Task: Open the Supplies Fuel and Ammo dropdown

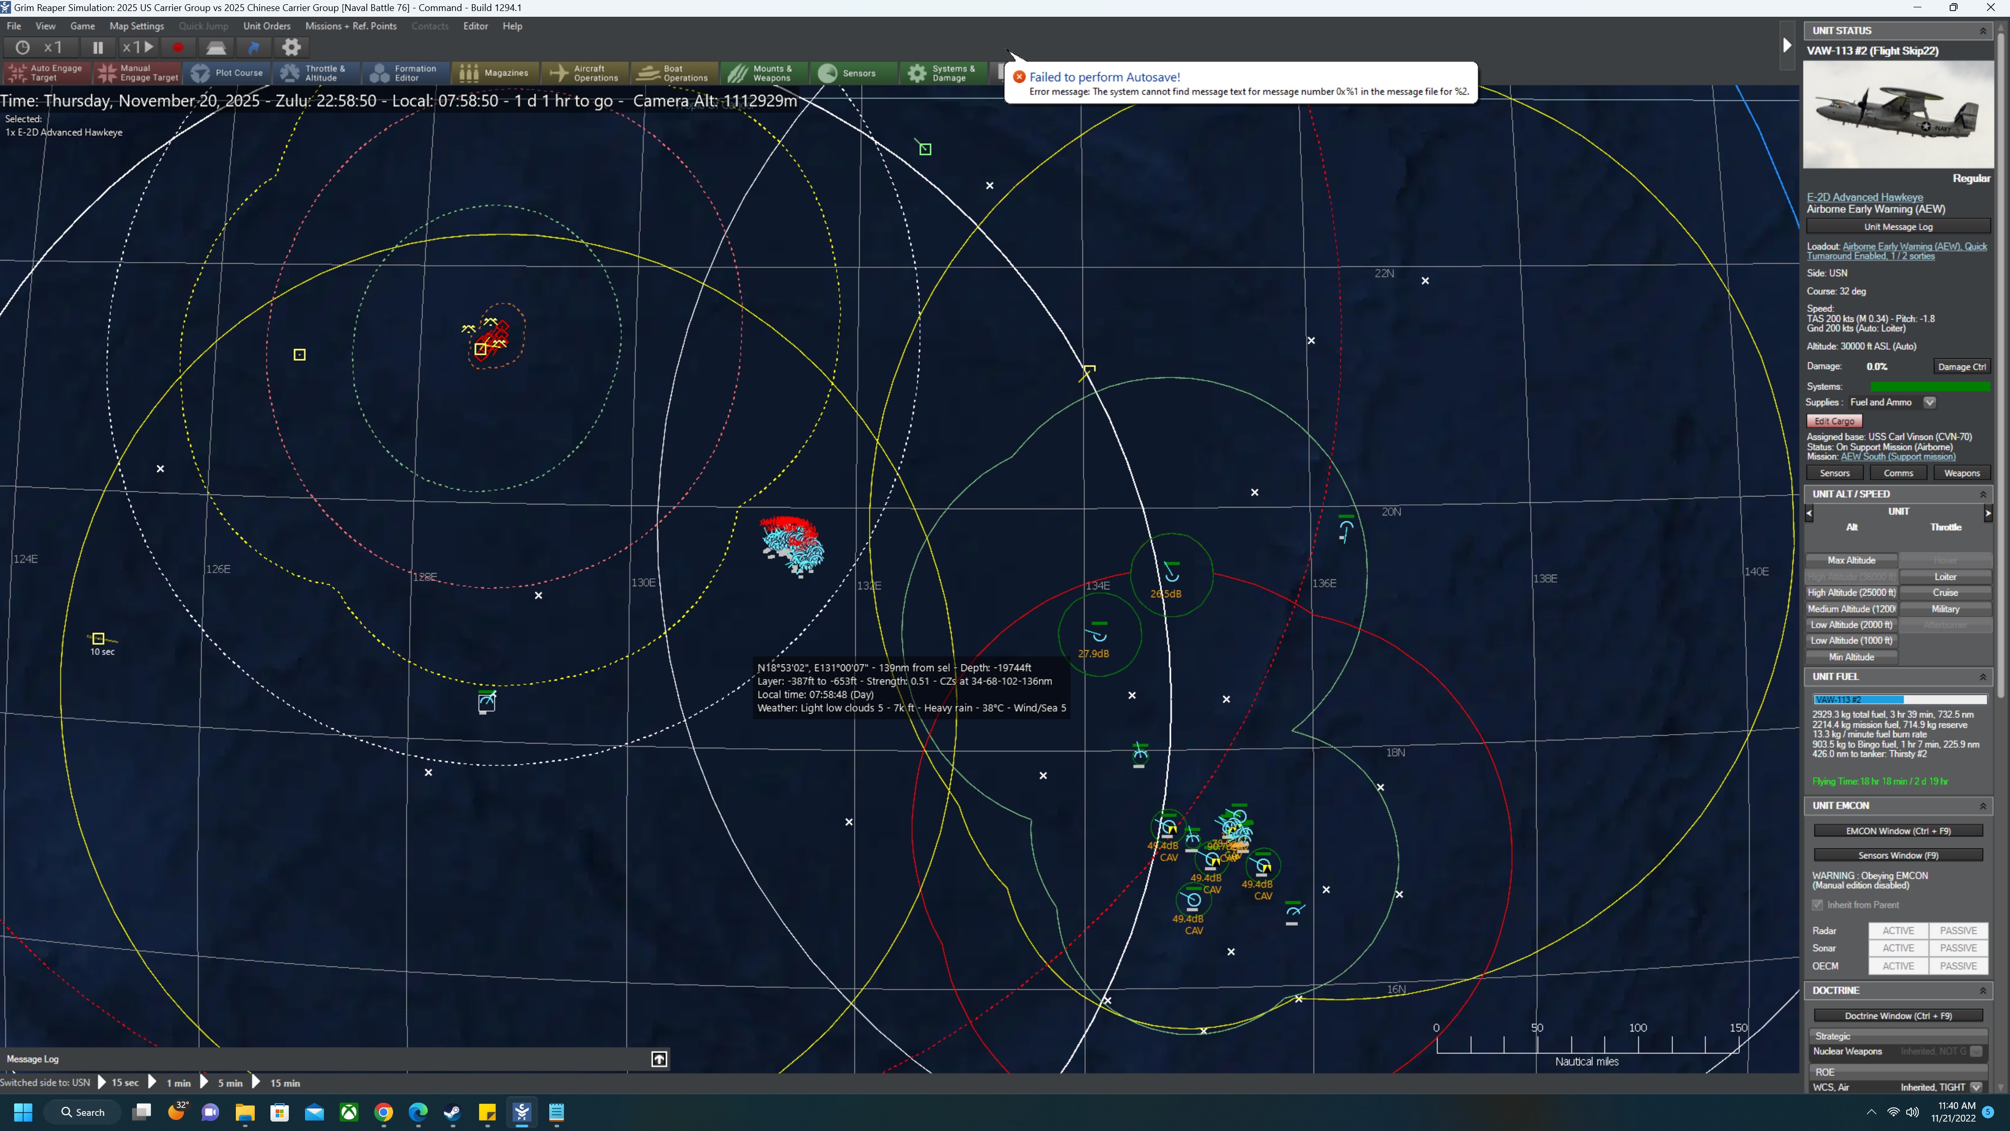Action: pyautogui.click(x=1930, y=403)
